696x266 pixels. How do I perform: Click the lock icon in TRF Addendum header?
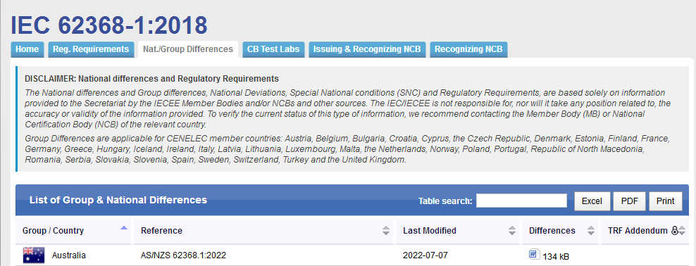[675, 231]
